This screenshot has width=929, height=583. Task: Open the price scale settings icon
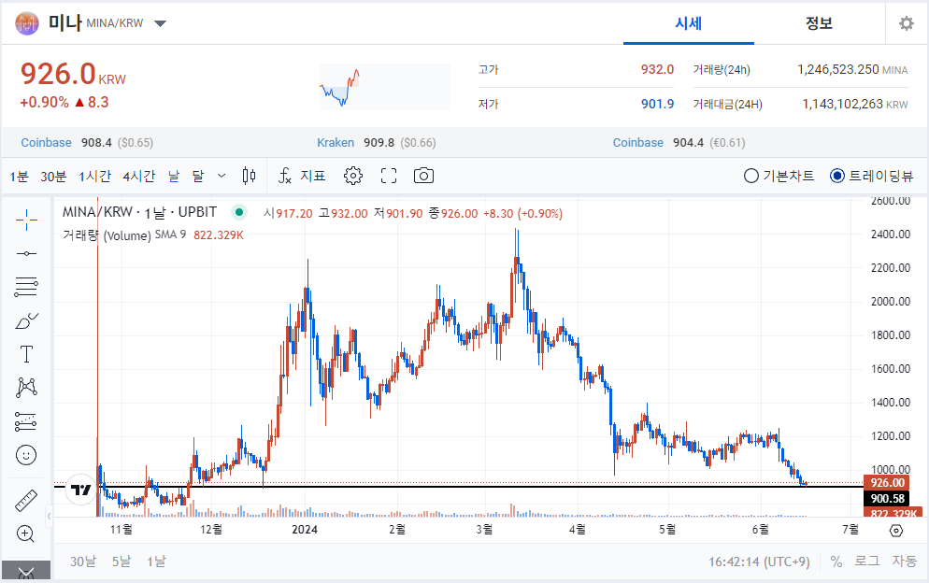[x=896, y=531]
